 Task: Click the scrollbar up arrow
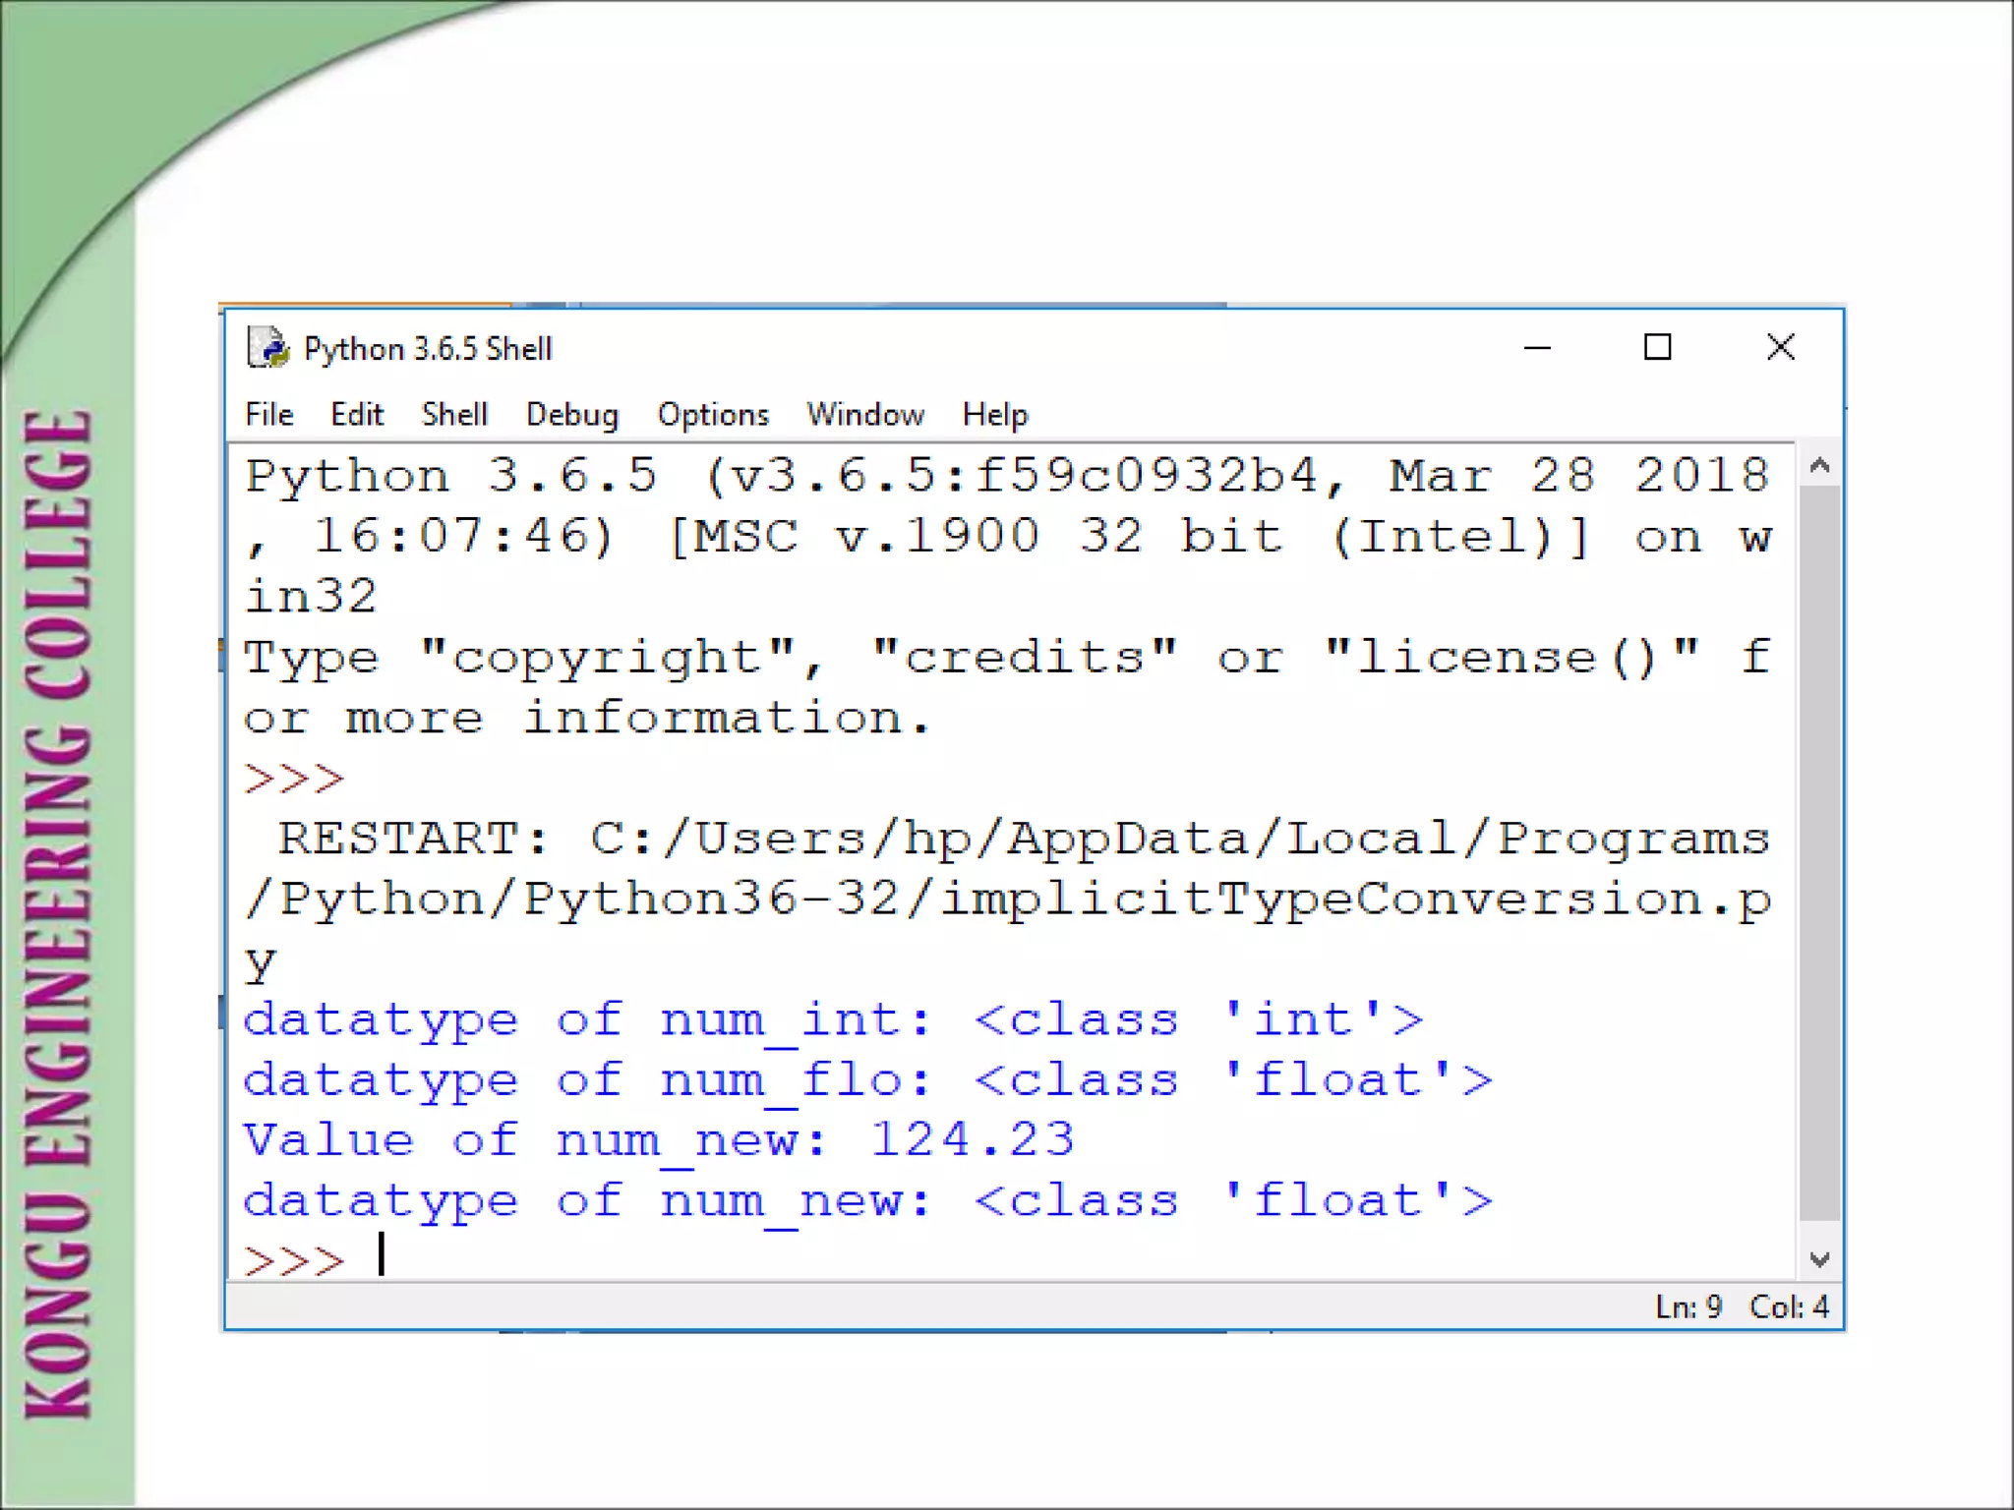click(1819, 466)
